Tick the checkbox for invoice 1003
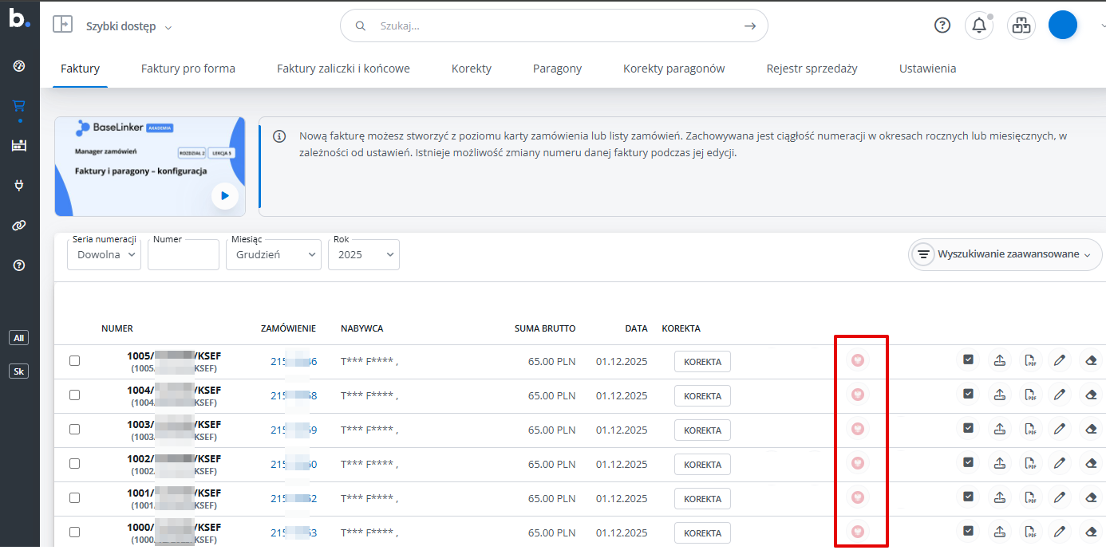The height and width of the screenshot is (550, 1106). pos(74,430)
